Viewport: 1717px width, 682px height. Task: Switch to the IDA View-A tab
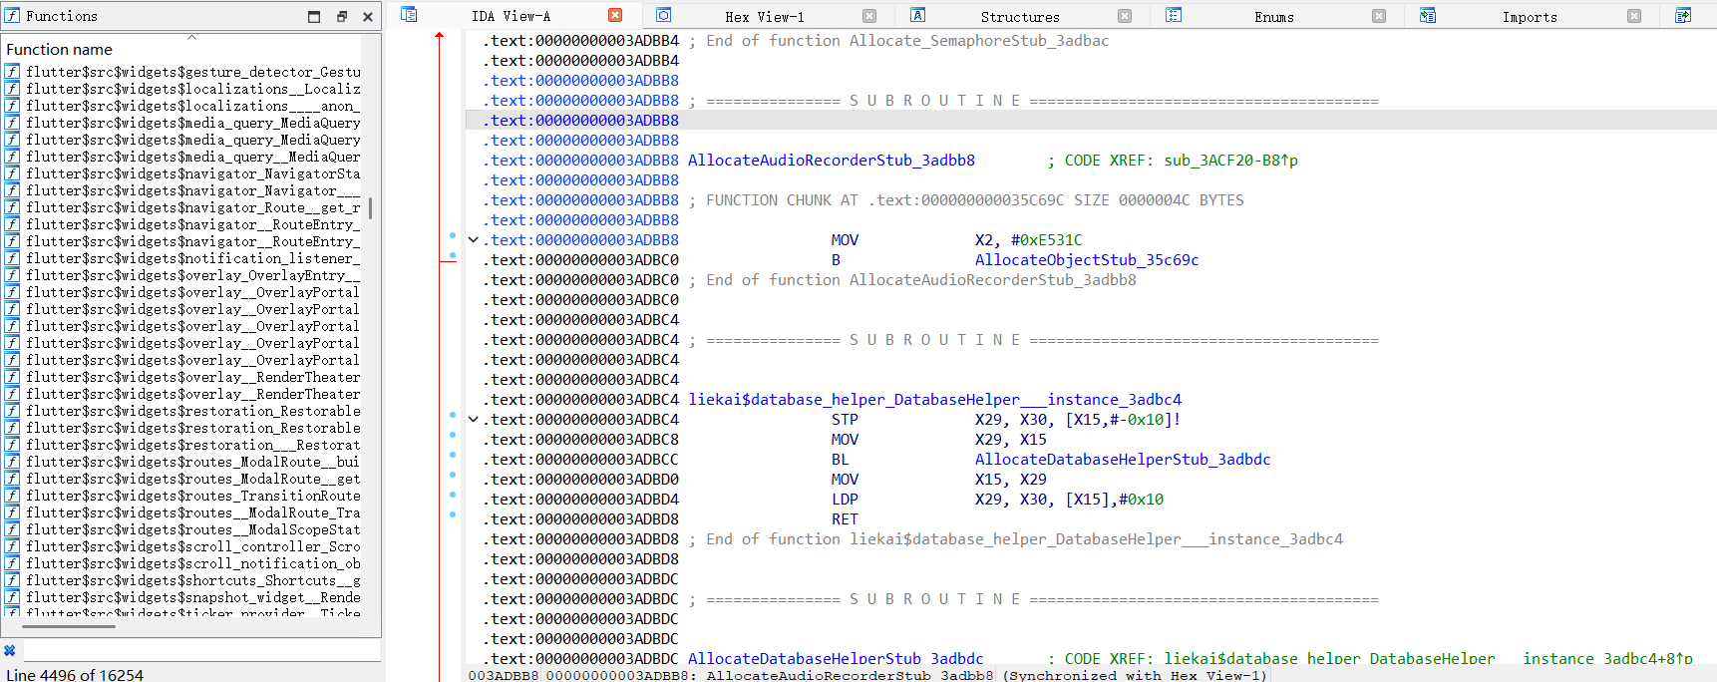coord(511,16)
